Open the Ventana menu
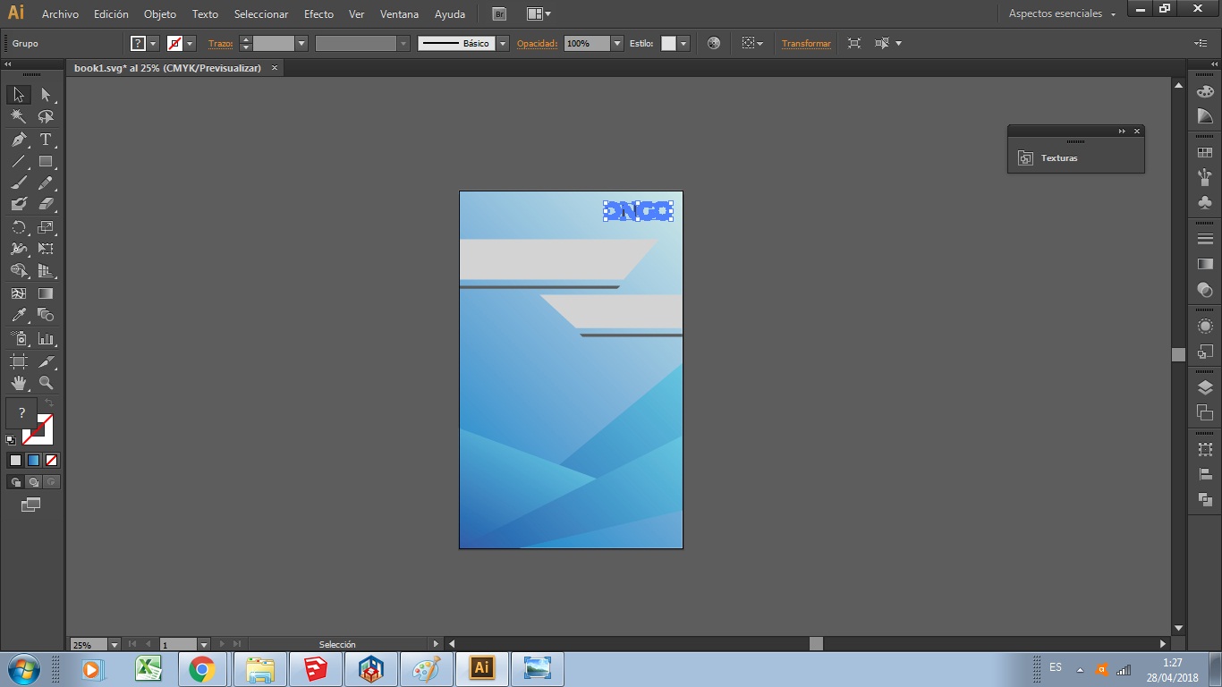This screenshot has width=1222, height=687. [x=399, y=14]
